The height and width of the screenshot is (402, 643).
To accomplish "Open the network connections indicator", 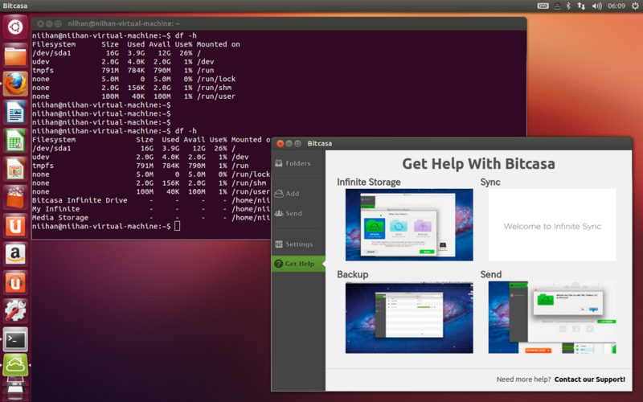I will pyautogui.click(x=581, y=6).
